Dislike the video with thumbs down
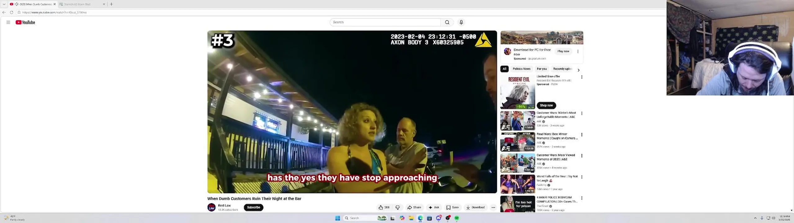This screenshot has width=794, height=223. 398,208
